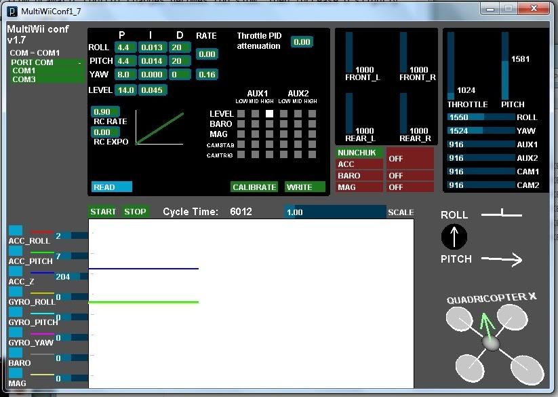Toggle ACC_ROLL graph visibility box
The width and height of the screenshot is (558, 397).
tap(16, 230)
